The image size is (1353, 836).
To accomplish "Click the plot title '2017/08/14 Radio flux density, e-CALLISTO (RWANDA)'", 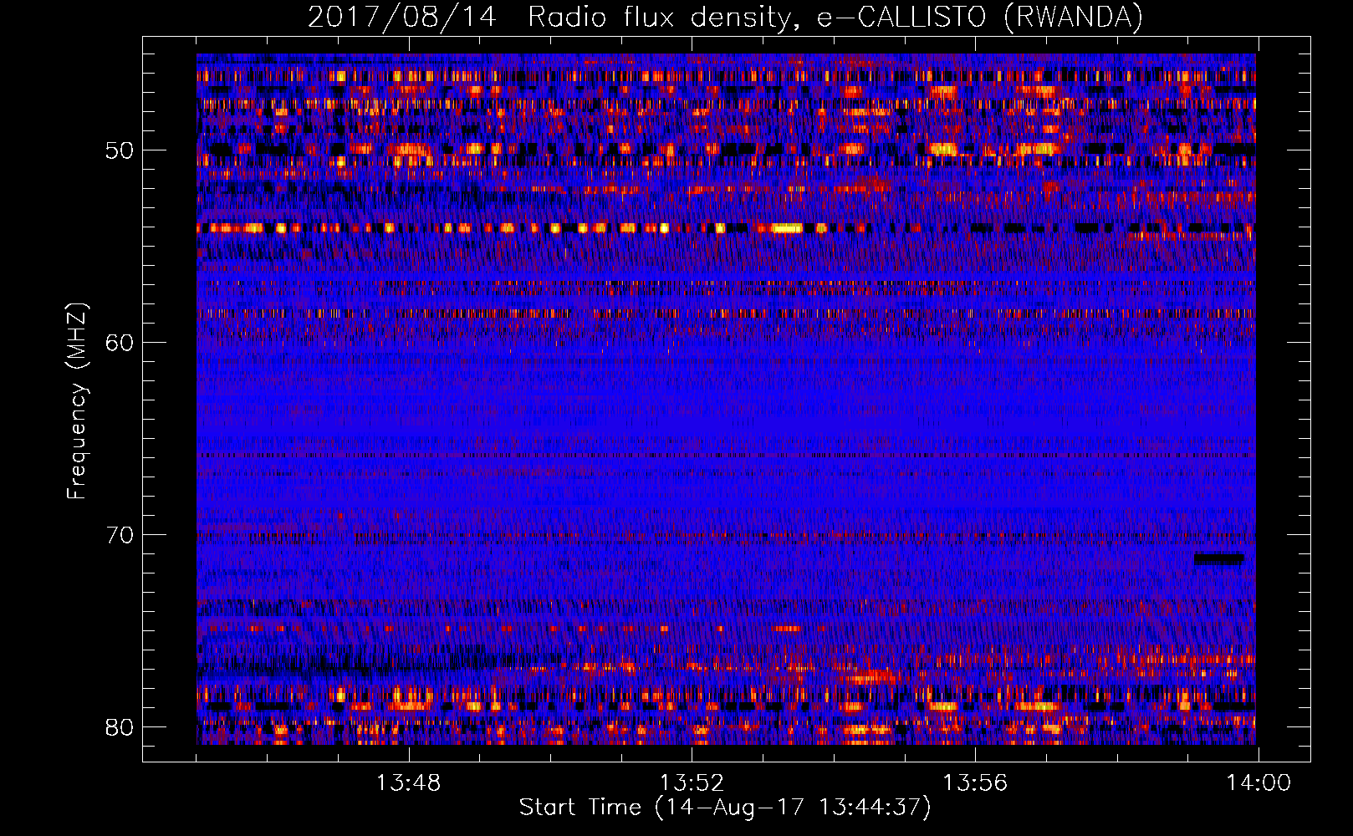I will (725, 17).
